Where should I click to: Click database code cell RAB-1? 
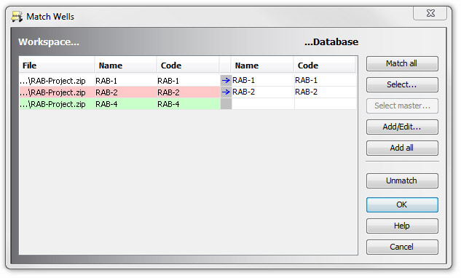click(x=326, y=80)
